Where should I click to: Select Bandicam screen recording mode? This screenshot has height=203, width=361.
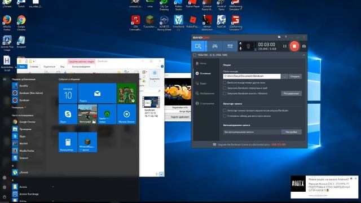coord(198,46)
